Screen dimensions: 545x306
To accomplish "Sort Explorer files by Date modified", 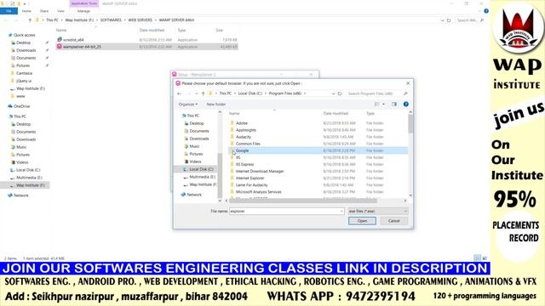I will [x=152, y=31].
